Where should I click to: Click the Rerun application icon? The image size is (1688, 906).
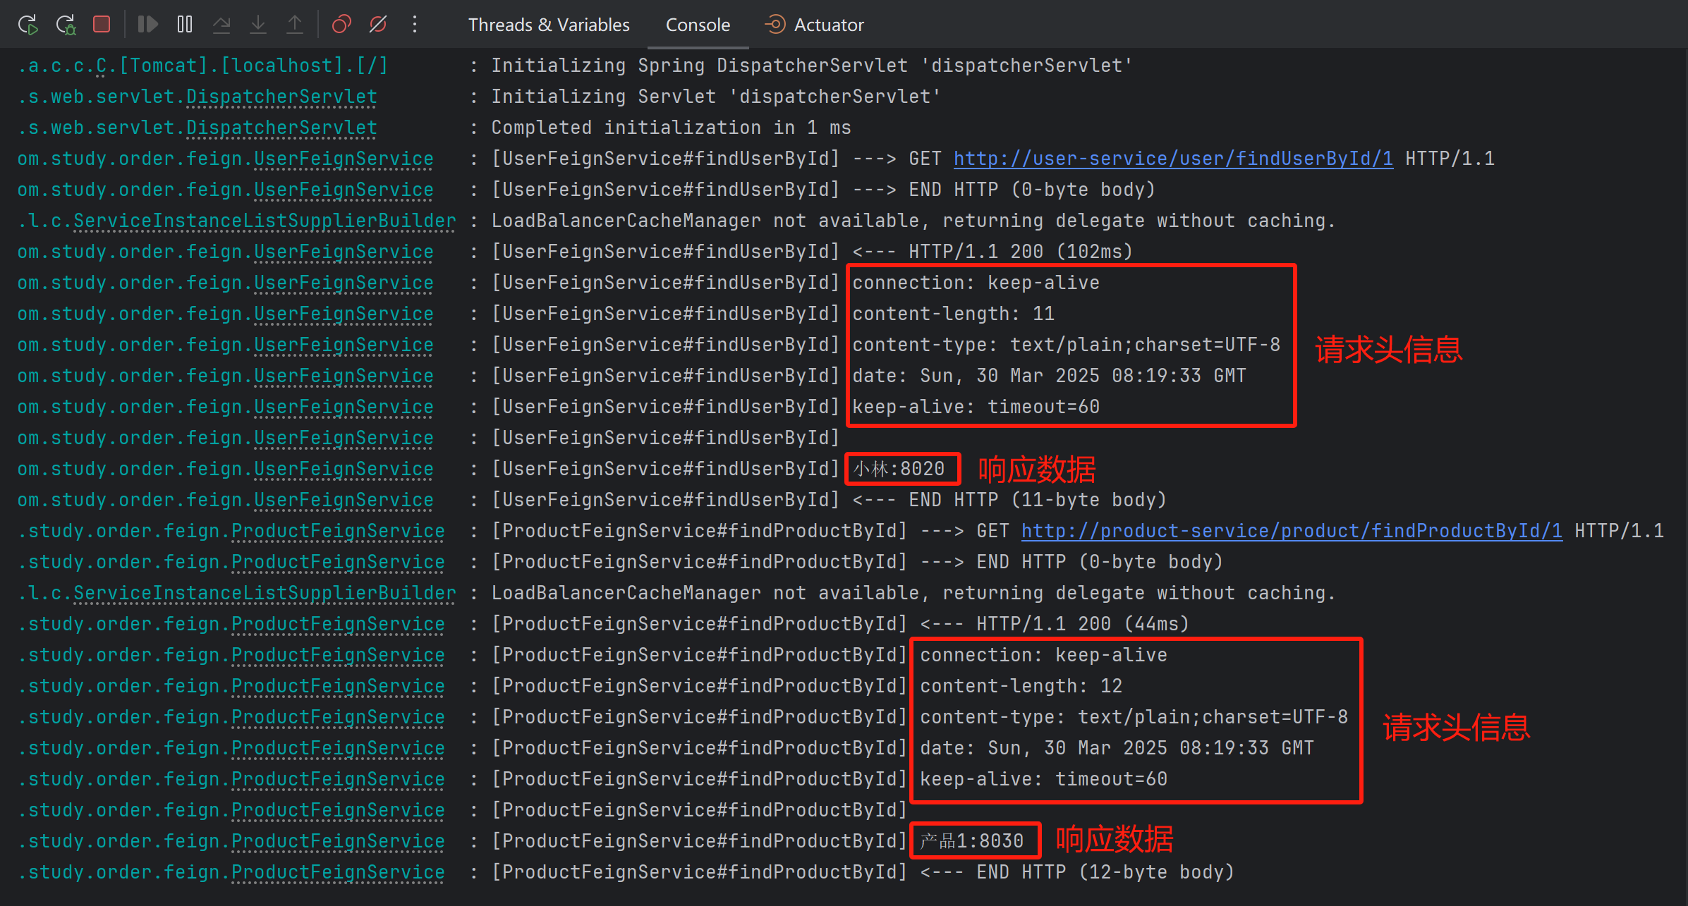tap(28, 25)
